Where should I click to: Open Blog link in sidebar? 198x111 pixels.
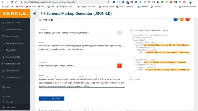(8, 97)
